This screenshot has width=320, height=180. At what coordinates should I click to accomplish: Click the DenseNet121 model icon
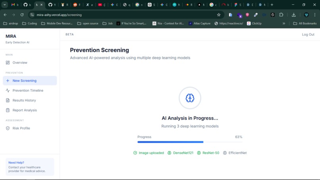pyautogui.click(x=170, y=153)
